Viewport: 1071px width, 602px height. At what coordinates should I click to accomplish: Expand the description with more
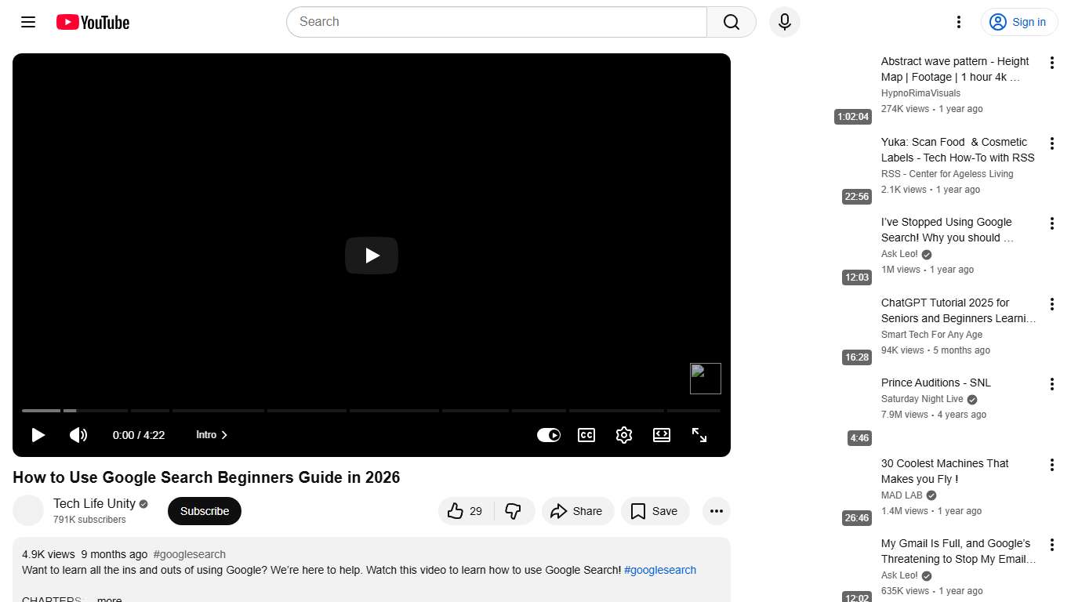click(108, 598)
